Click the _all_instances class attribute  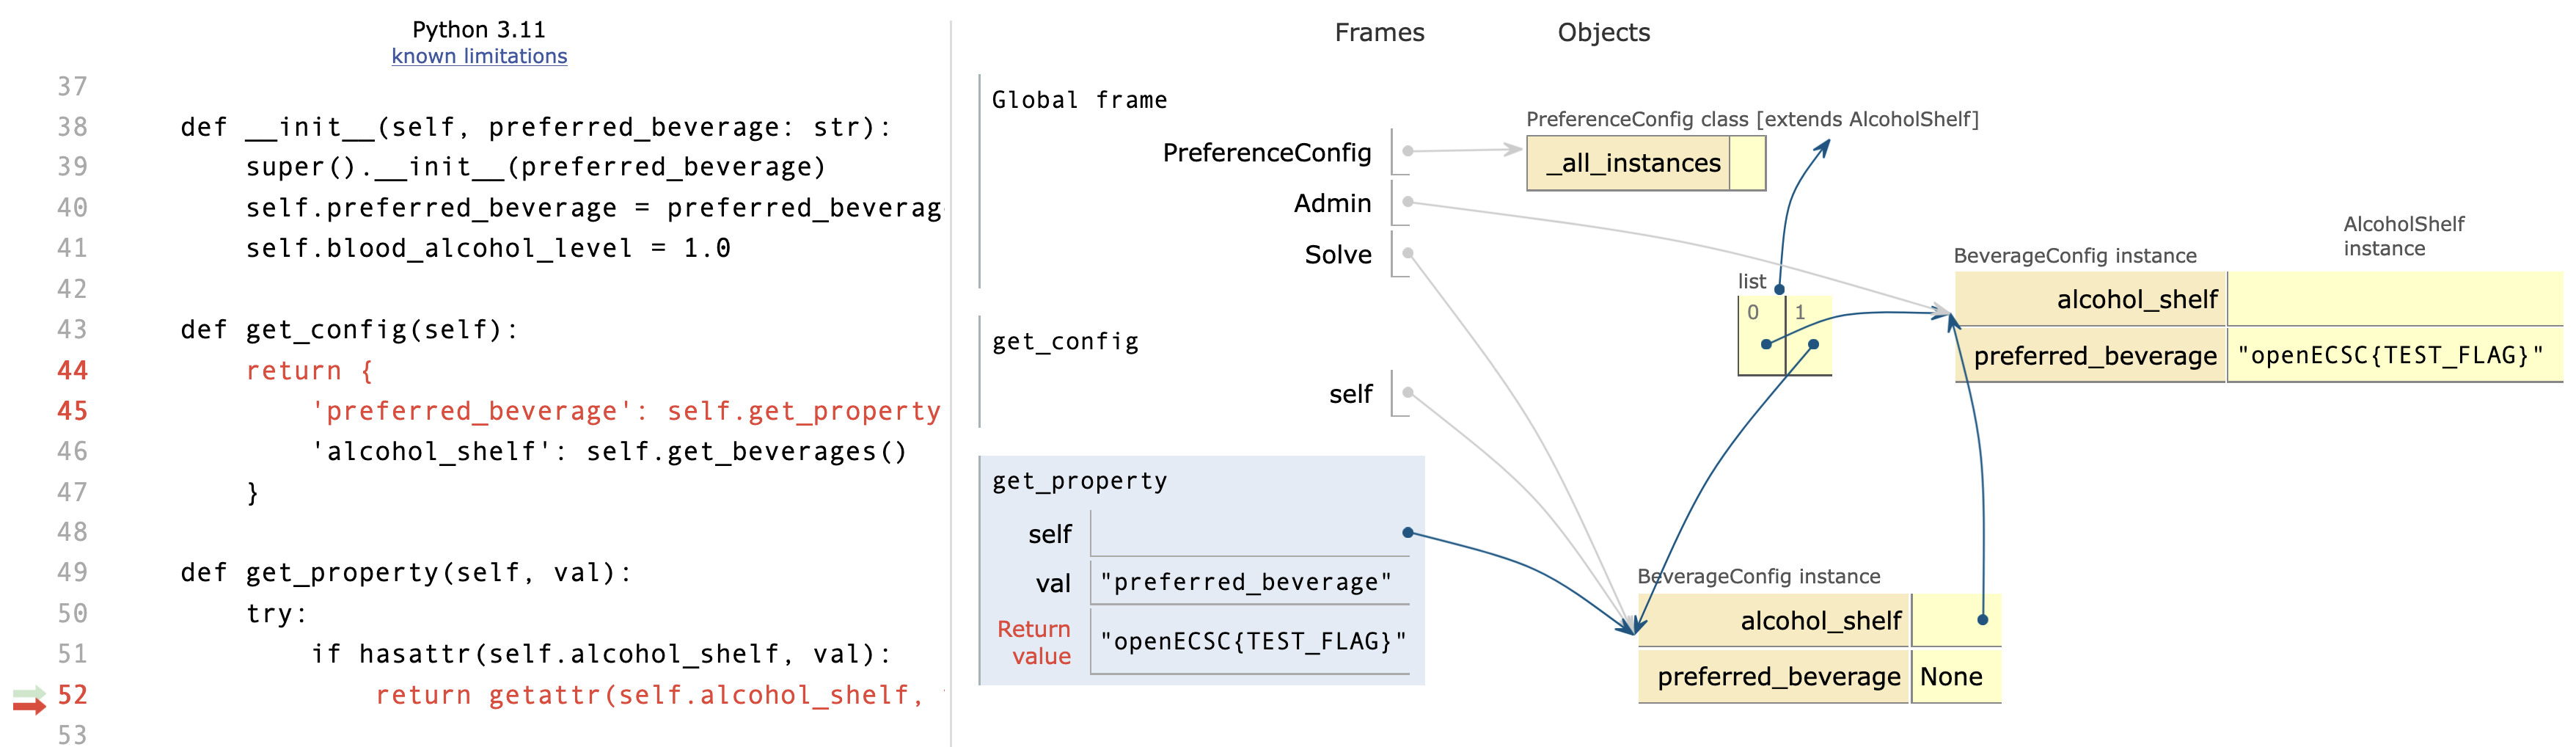(x=1633, y=163)
